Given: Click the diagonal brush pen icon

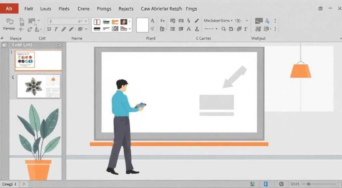Looking at the screenshot, I should [x=197, y=21].
